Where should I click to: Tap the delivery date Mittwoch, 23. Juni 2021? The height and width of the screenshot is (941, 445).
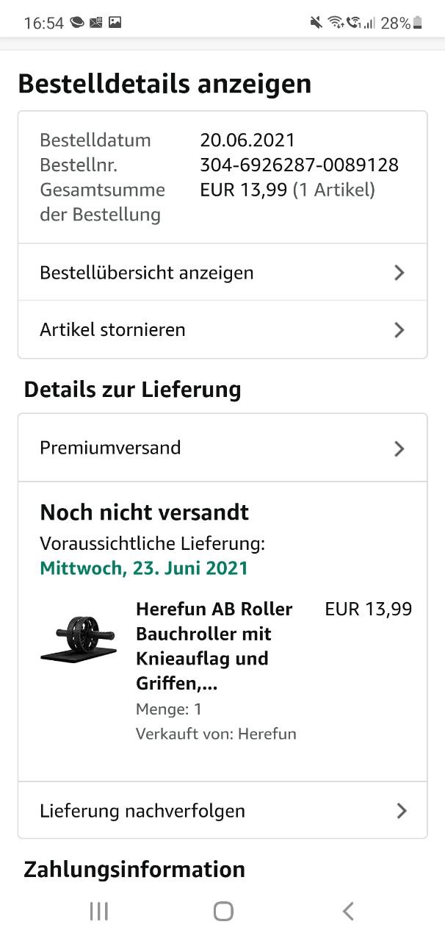pyautogui.click(x=144, y=568)
